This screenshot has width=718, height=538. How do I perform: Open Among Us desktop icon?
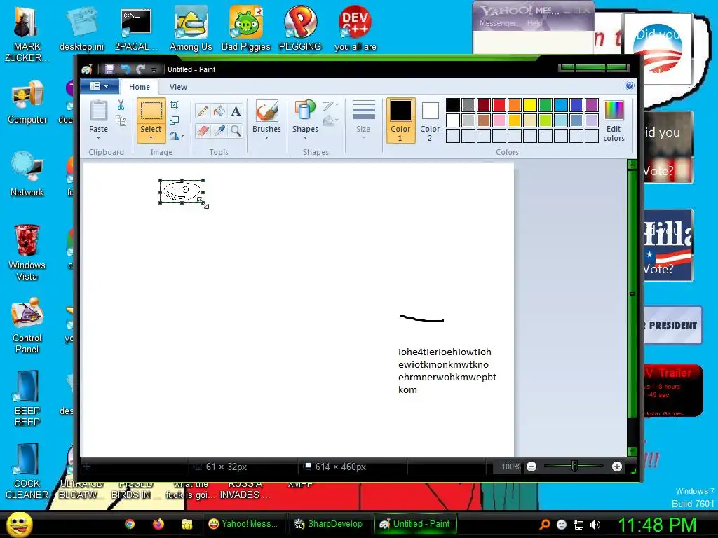click(191, 28)
